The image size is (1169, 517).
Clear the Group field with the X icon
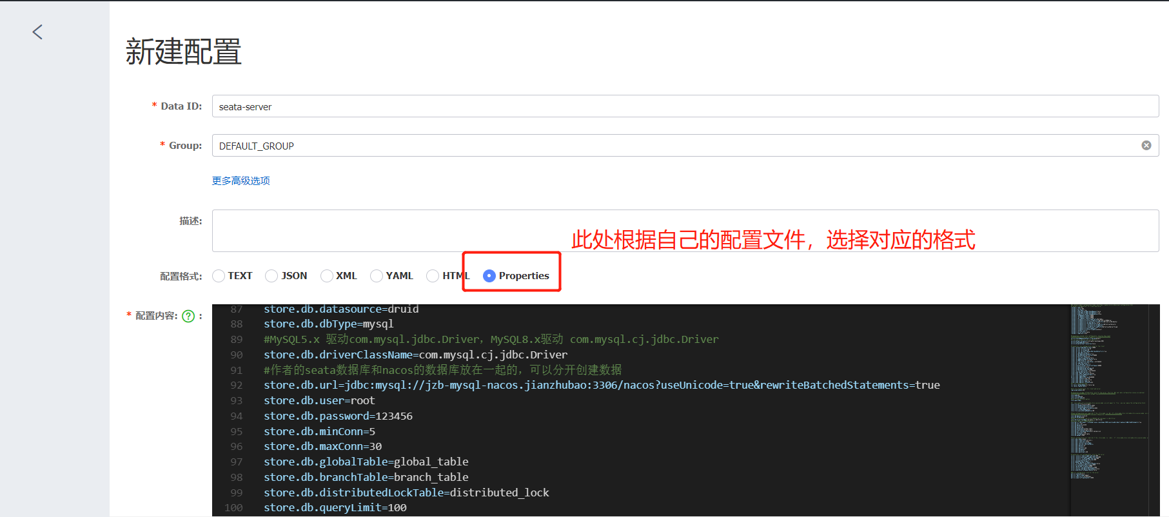1146,146
